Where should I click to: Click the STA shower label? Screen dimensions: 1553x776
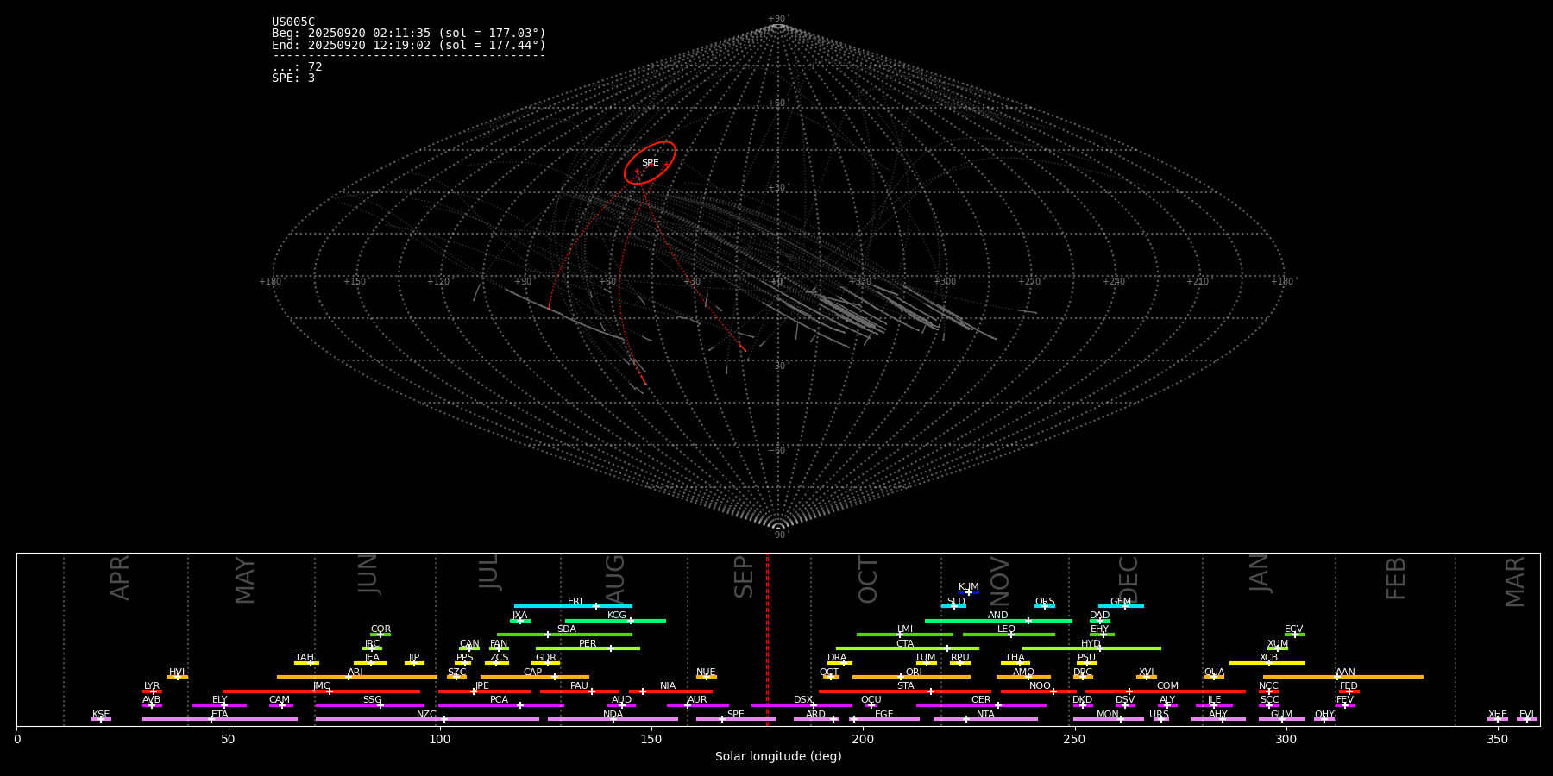pyautogui.click(x=905, y=686)
